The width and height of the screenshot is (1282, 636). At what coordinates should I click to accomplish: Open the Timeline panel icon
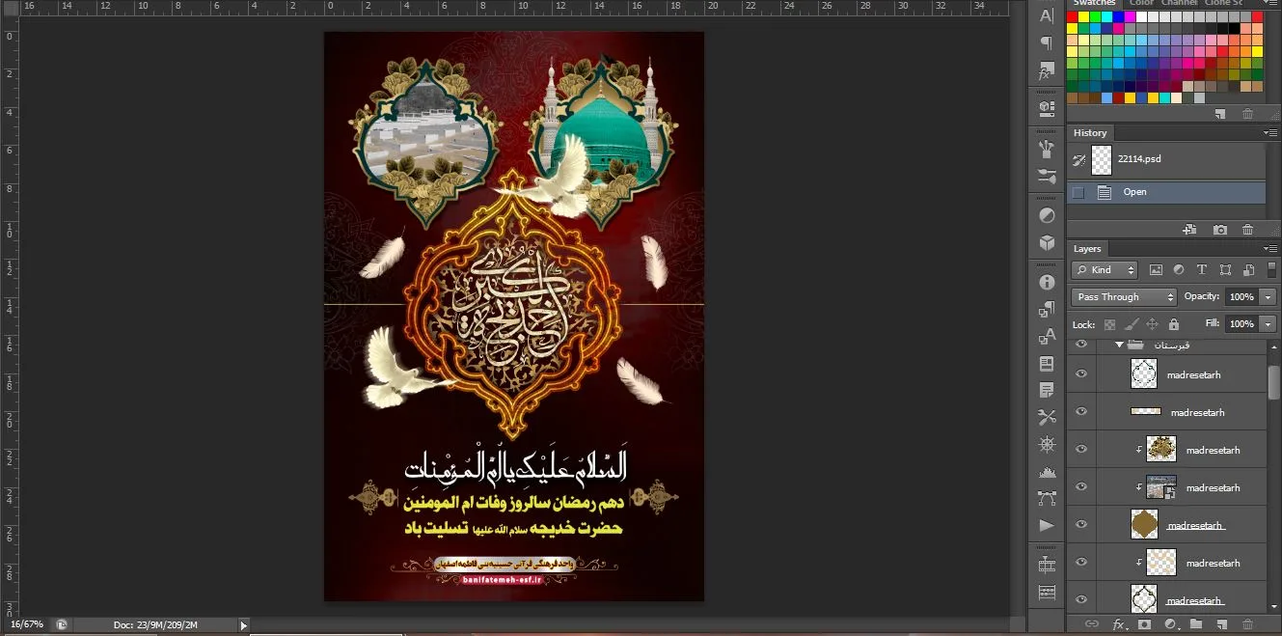tap(1047, 565)
